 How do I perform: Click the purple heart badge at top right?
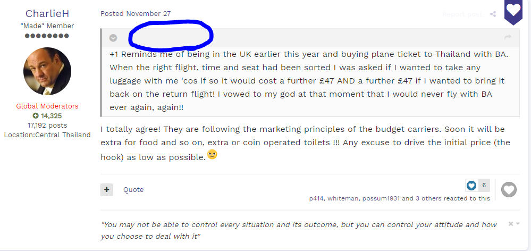point(513,11)
